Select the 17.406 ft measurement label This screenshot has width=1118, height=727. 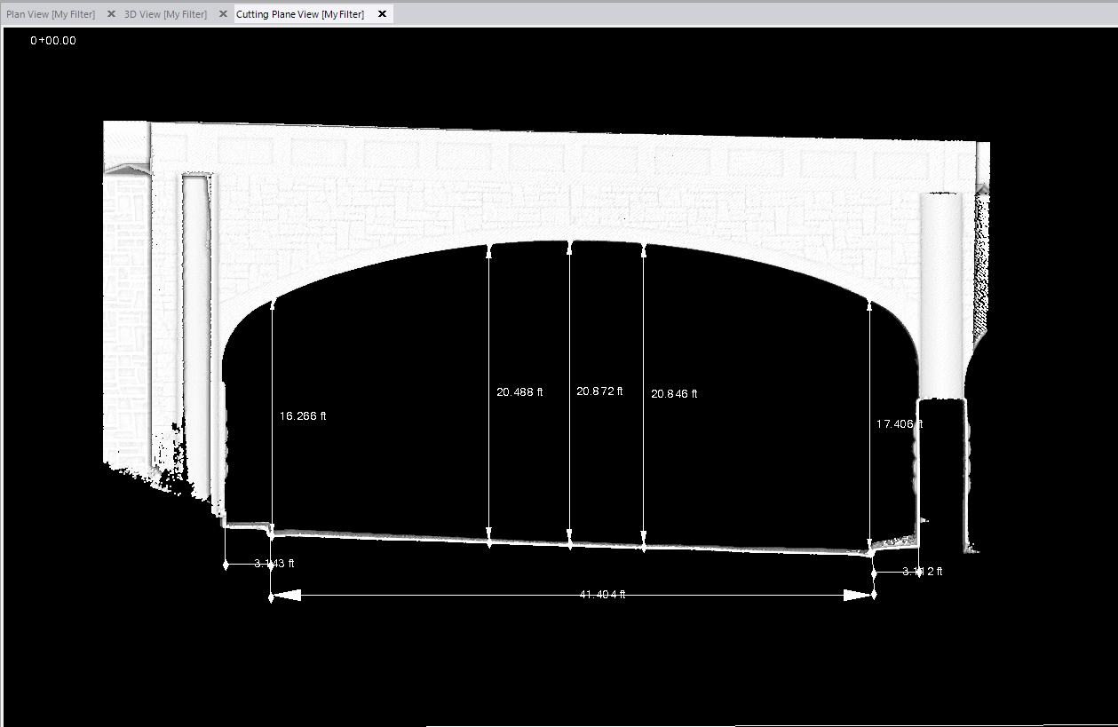900,424
